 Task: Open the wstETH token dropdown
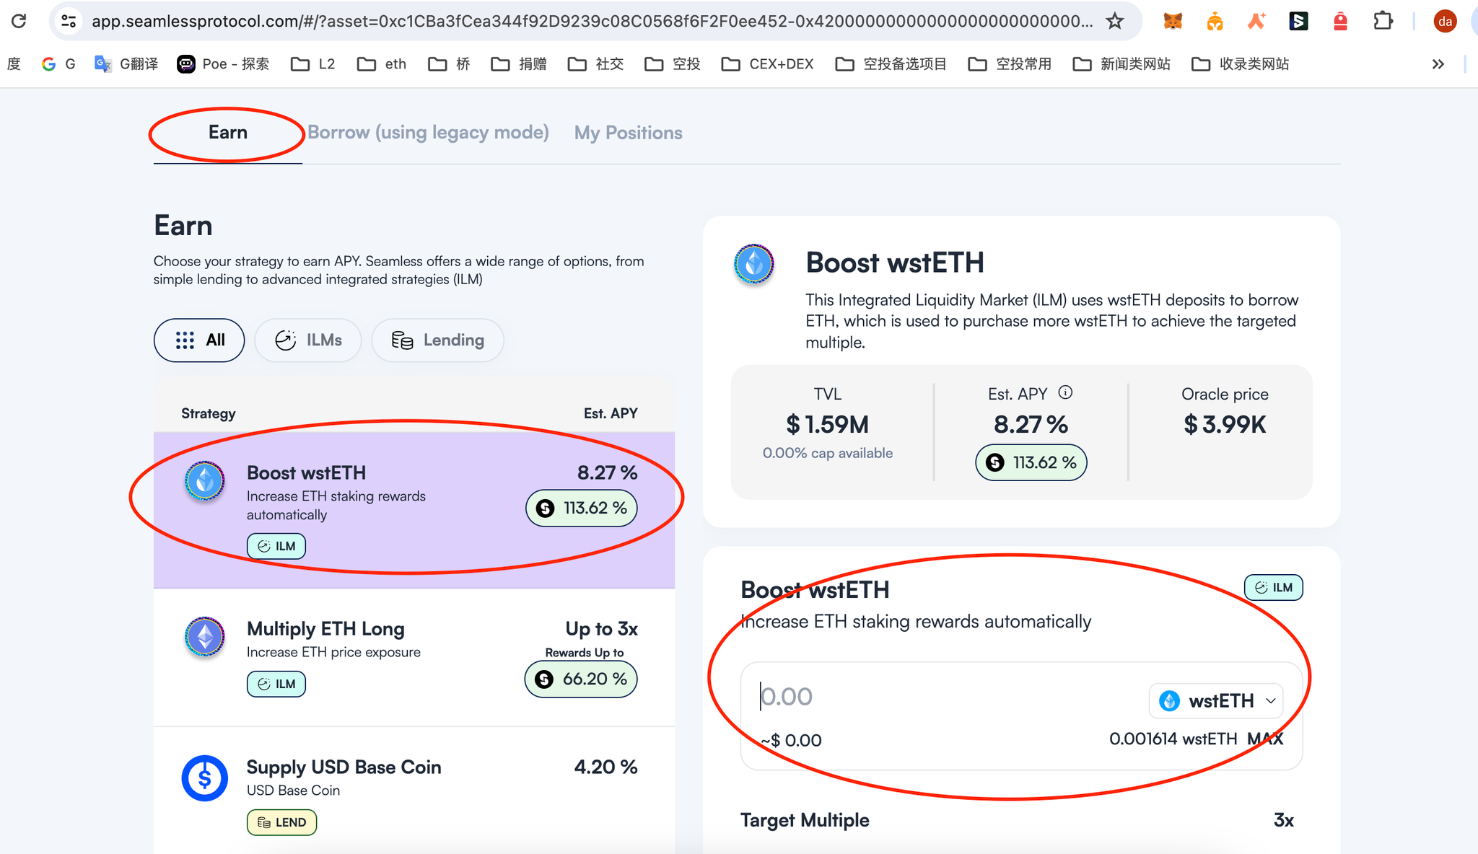point(1217,700)
